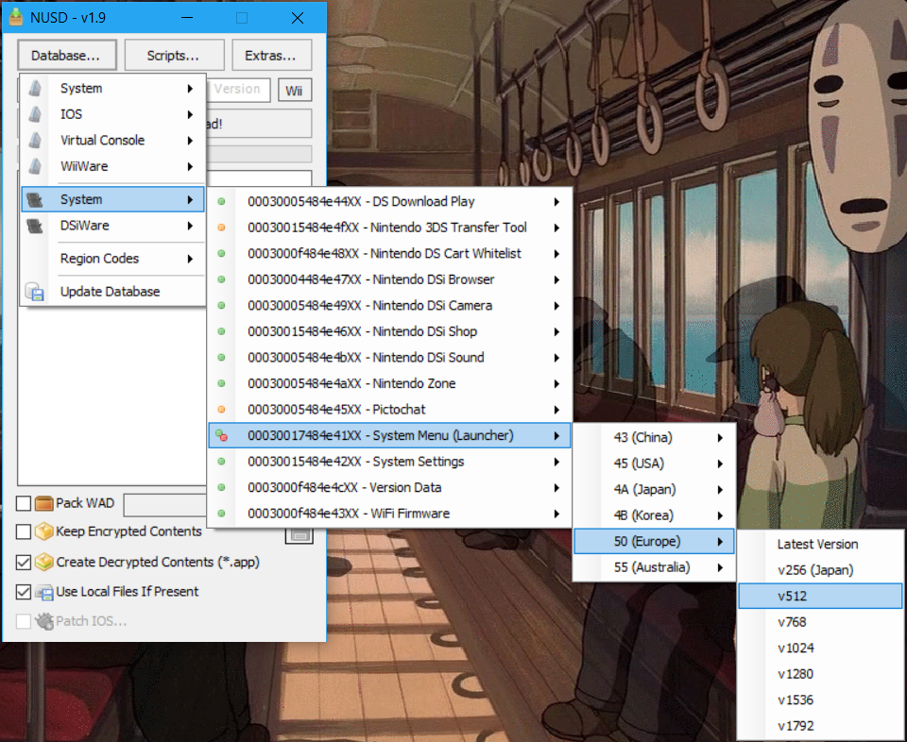
Task: Click the DSi icon beside DSiWare
Action: 35,226
